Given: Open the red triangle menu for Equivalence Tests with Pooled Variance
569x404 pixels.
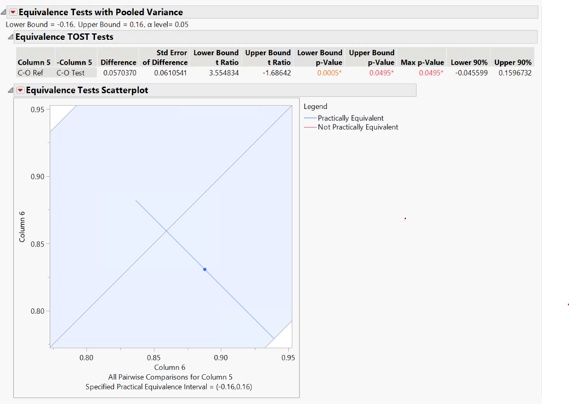Looking at the screenshot, I should point(13,13).
